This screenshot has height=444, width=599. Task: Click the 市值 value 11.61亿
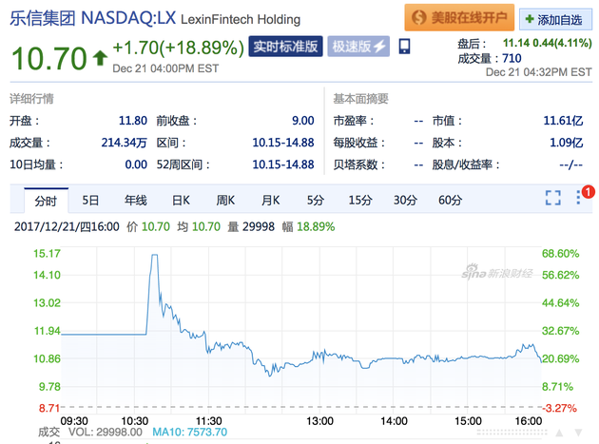pyautogui.click(x=563, y=121)
